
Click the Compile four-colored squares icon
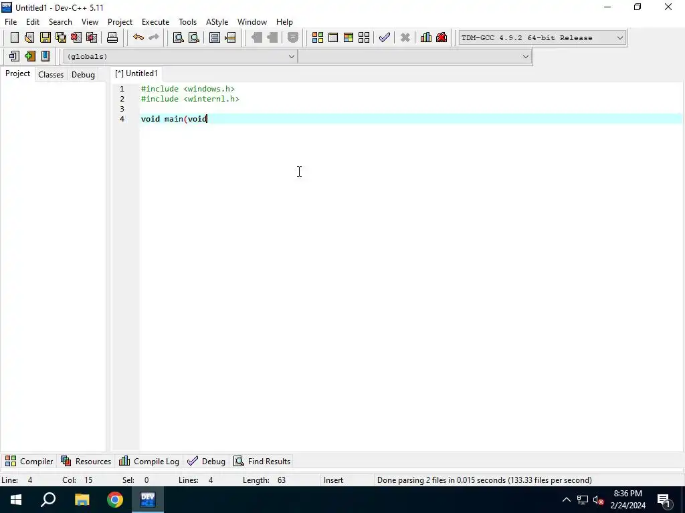(318, 37)
